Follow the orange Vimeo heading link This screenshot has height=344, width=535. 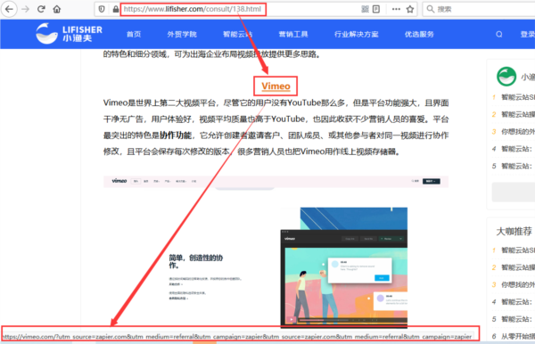[276, 86]
